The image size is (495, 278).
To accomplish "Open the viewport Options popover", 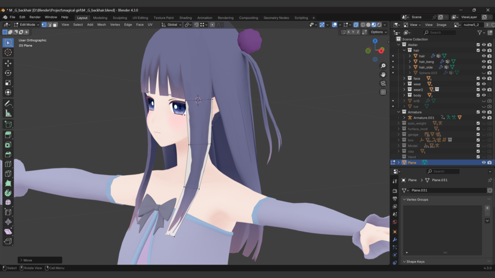I will click(x=378, y=32).
